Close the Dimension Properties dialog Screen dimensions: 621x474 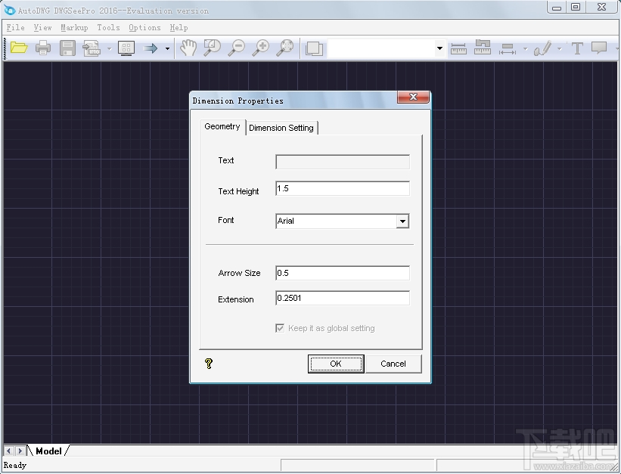coord(413,97)
